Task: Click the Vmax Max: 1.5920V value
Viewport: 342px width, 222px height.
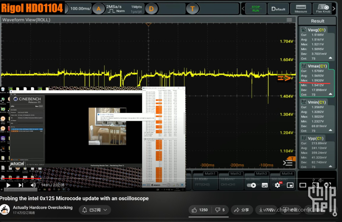Action: click(x=313, y=81)
